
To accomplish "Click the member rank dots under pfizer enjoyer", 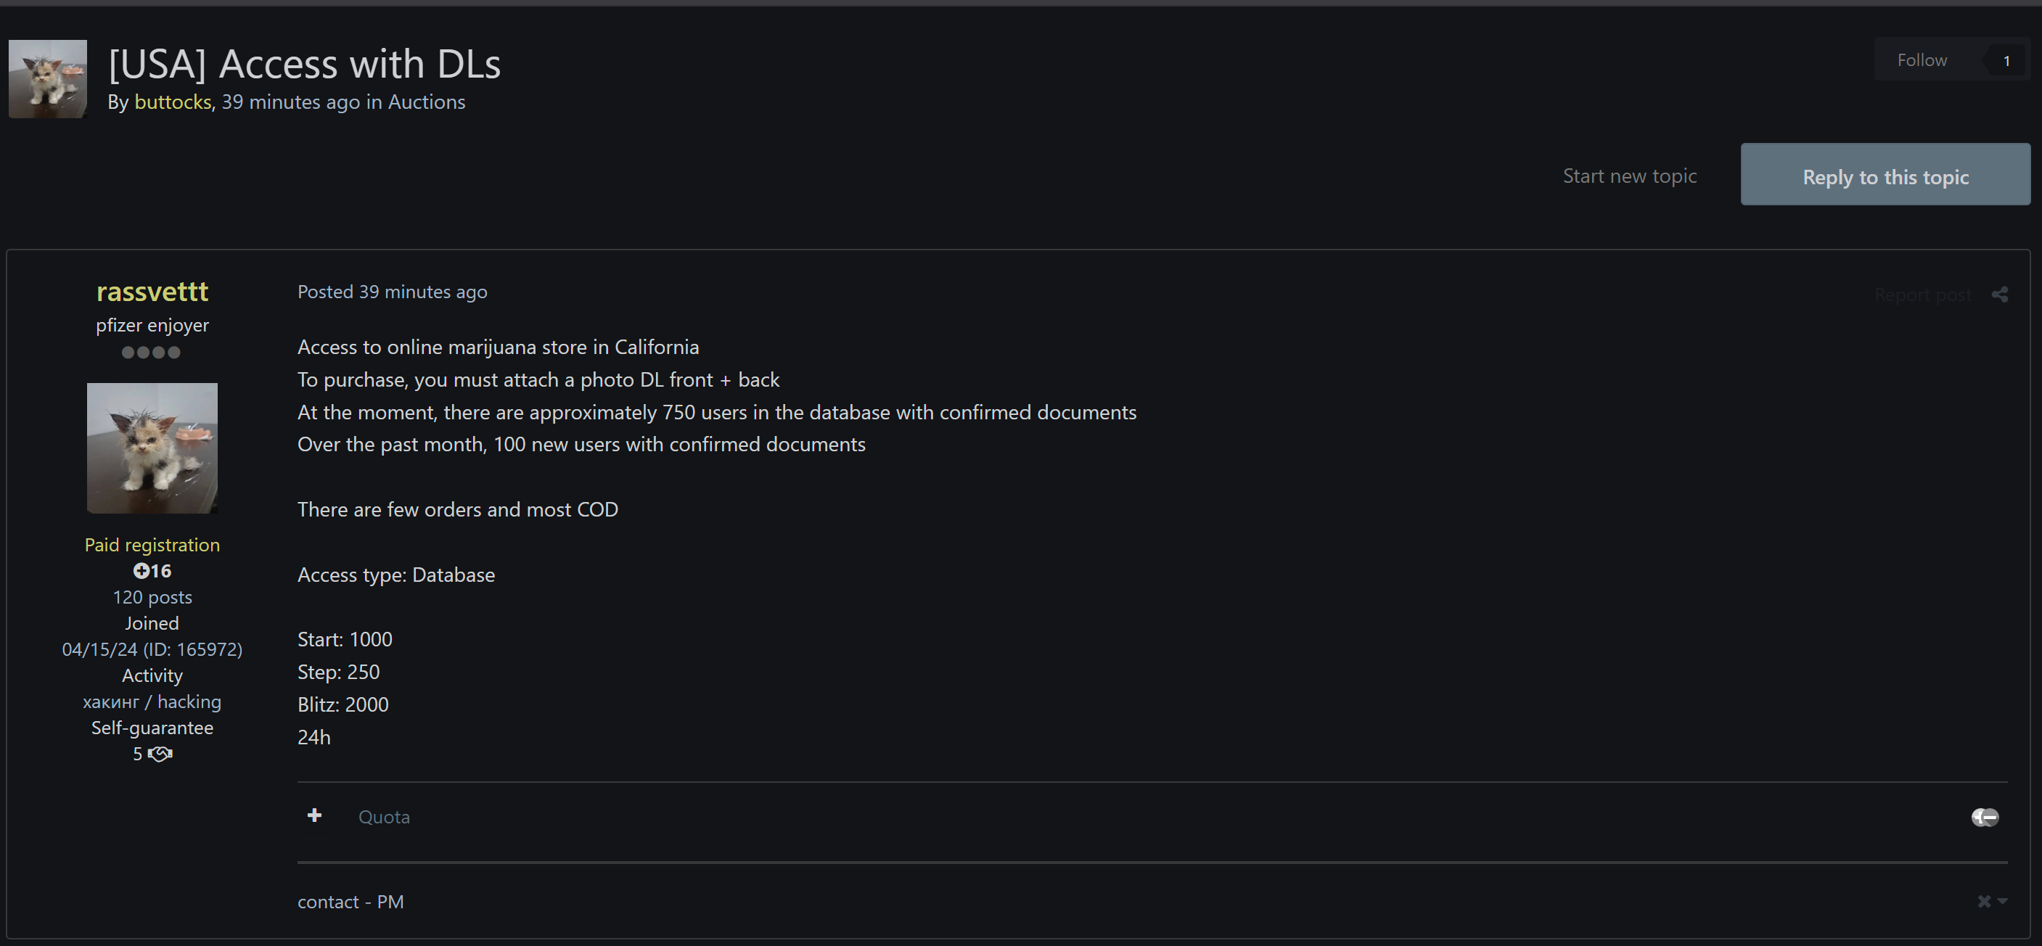I will coord(152,353).
